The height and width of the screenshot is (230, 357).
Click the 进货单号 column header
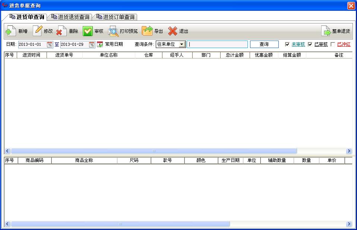(x=64, y=55)
